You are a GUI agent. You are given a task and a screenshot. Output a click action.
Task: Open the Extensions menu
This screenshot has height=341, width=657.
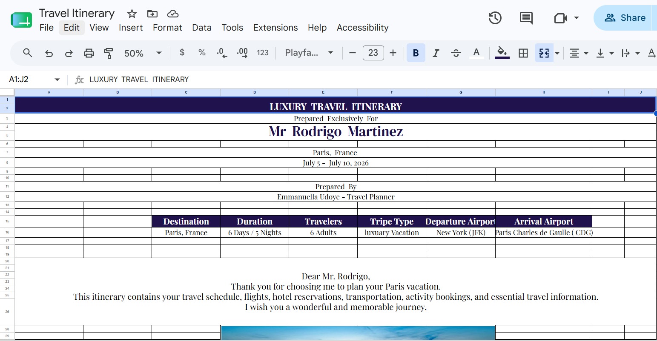275,28
